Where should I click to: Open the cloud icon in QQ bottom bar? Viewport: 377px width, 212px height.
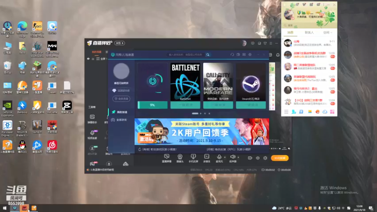point(325,112)
